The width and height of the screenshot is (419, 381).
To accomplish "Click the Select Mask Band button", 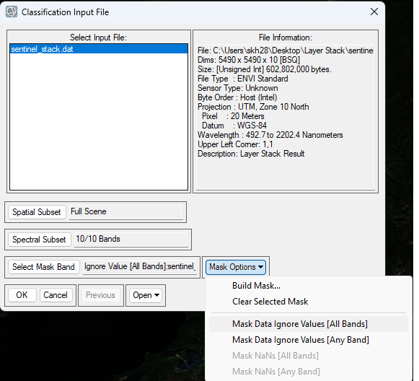I will [43, 267].
